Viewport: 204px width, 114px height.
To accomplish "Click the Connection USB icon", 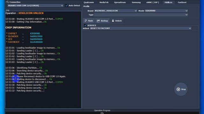I will click(7, 2).
